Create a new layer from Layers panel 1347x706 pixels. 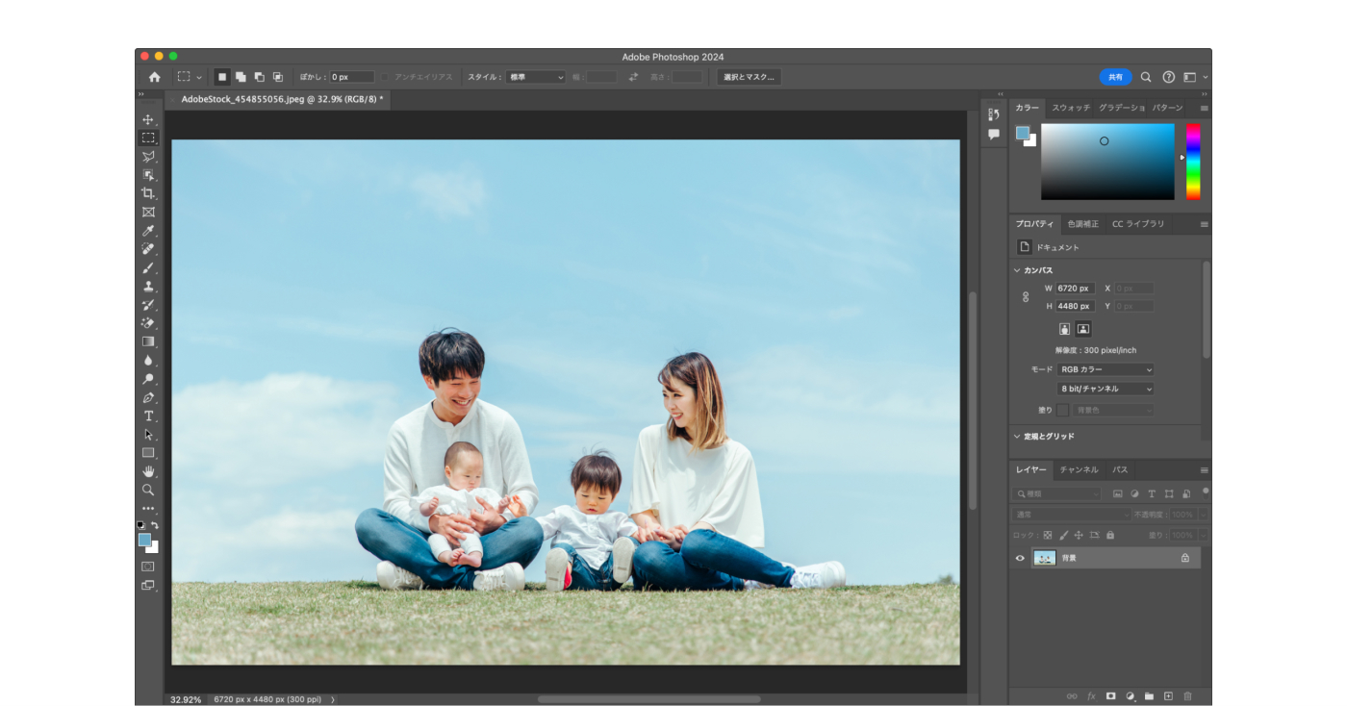tap(1168, 695)
